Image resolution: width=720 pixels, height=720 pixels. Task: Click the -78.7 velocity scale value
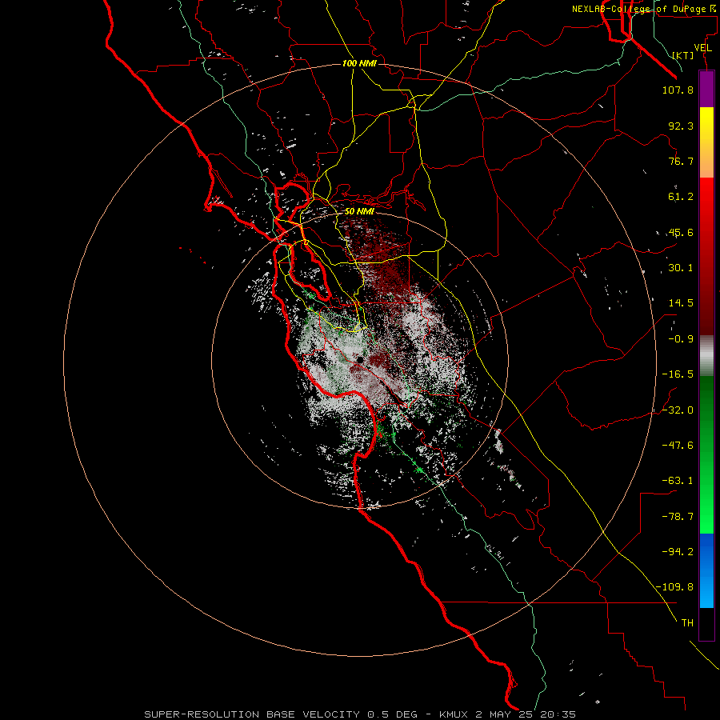point(678,517)
